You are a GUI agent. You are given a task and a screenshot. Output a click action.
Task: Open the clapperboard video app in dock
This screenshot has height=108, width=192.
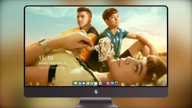(x=92, y=83)
